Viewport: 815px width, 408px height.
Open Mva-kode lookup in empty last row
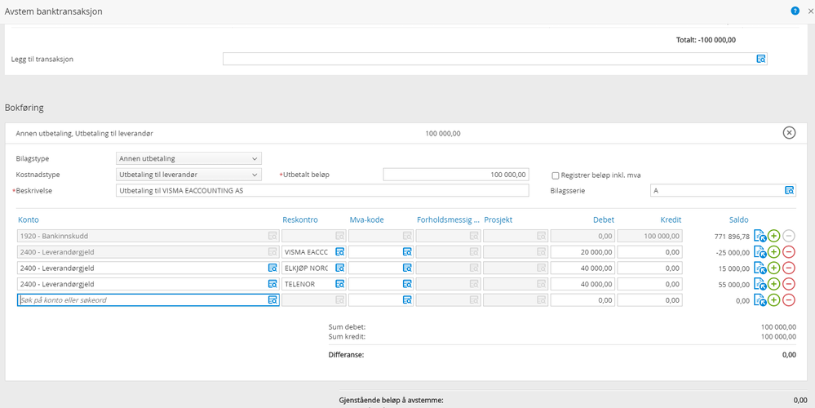pos(408,300)
